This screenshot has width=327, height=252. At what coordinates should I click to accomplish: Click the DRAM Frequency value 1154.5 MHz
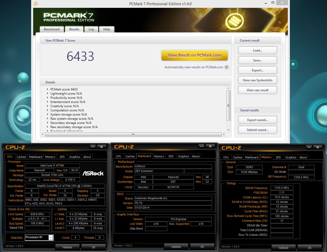coord(282,188)
